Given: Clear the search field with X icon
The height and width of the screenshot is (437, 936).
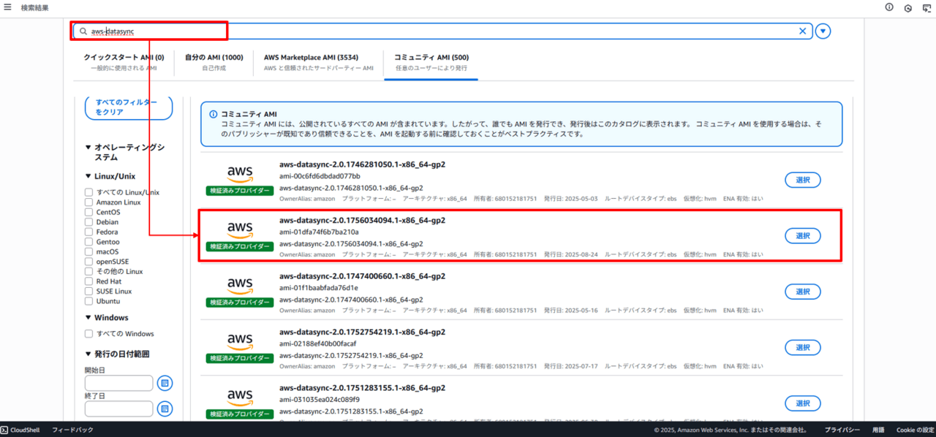Looking at the screenshot, I should pyautogui.click(x=802, y=31).
